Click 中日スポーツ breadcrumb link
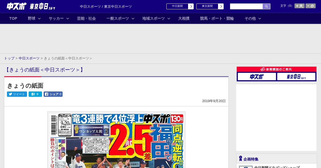Screen dimensions: 321x168 (29, 58)
